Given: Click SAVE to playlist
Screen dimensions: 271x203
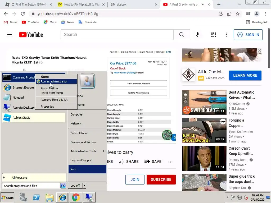Looking at the screenshot, I should coord(153,162).
